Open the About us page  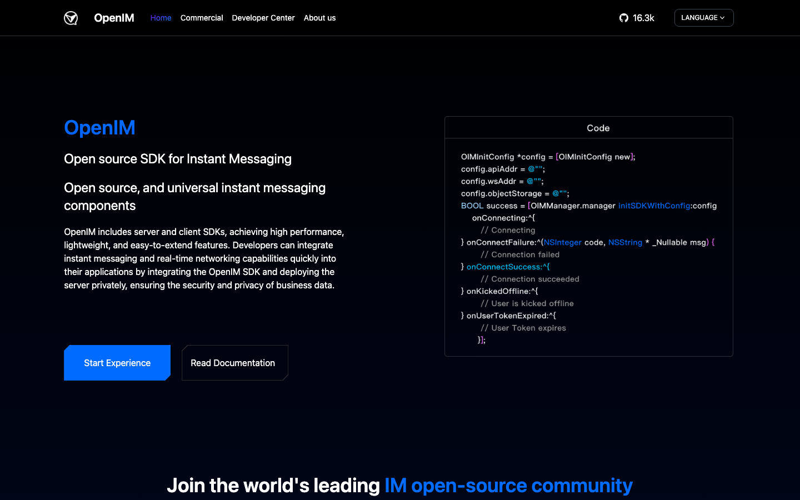[x=319, y=18]
